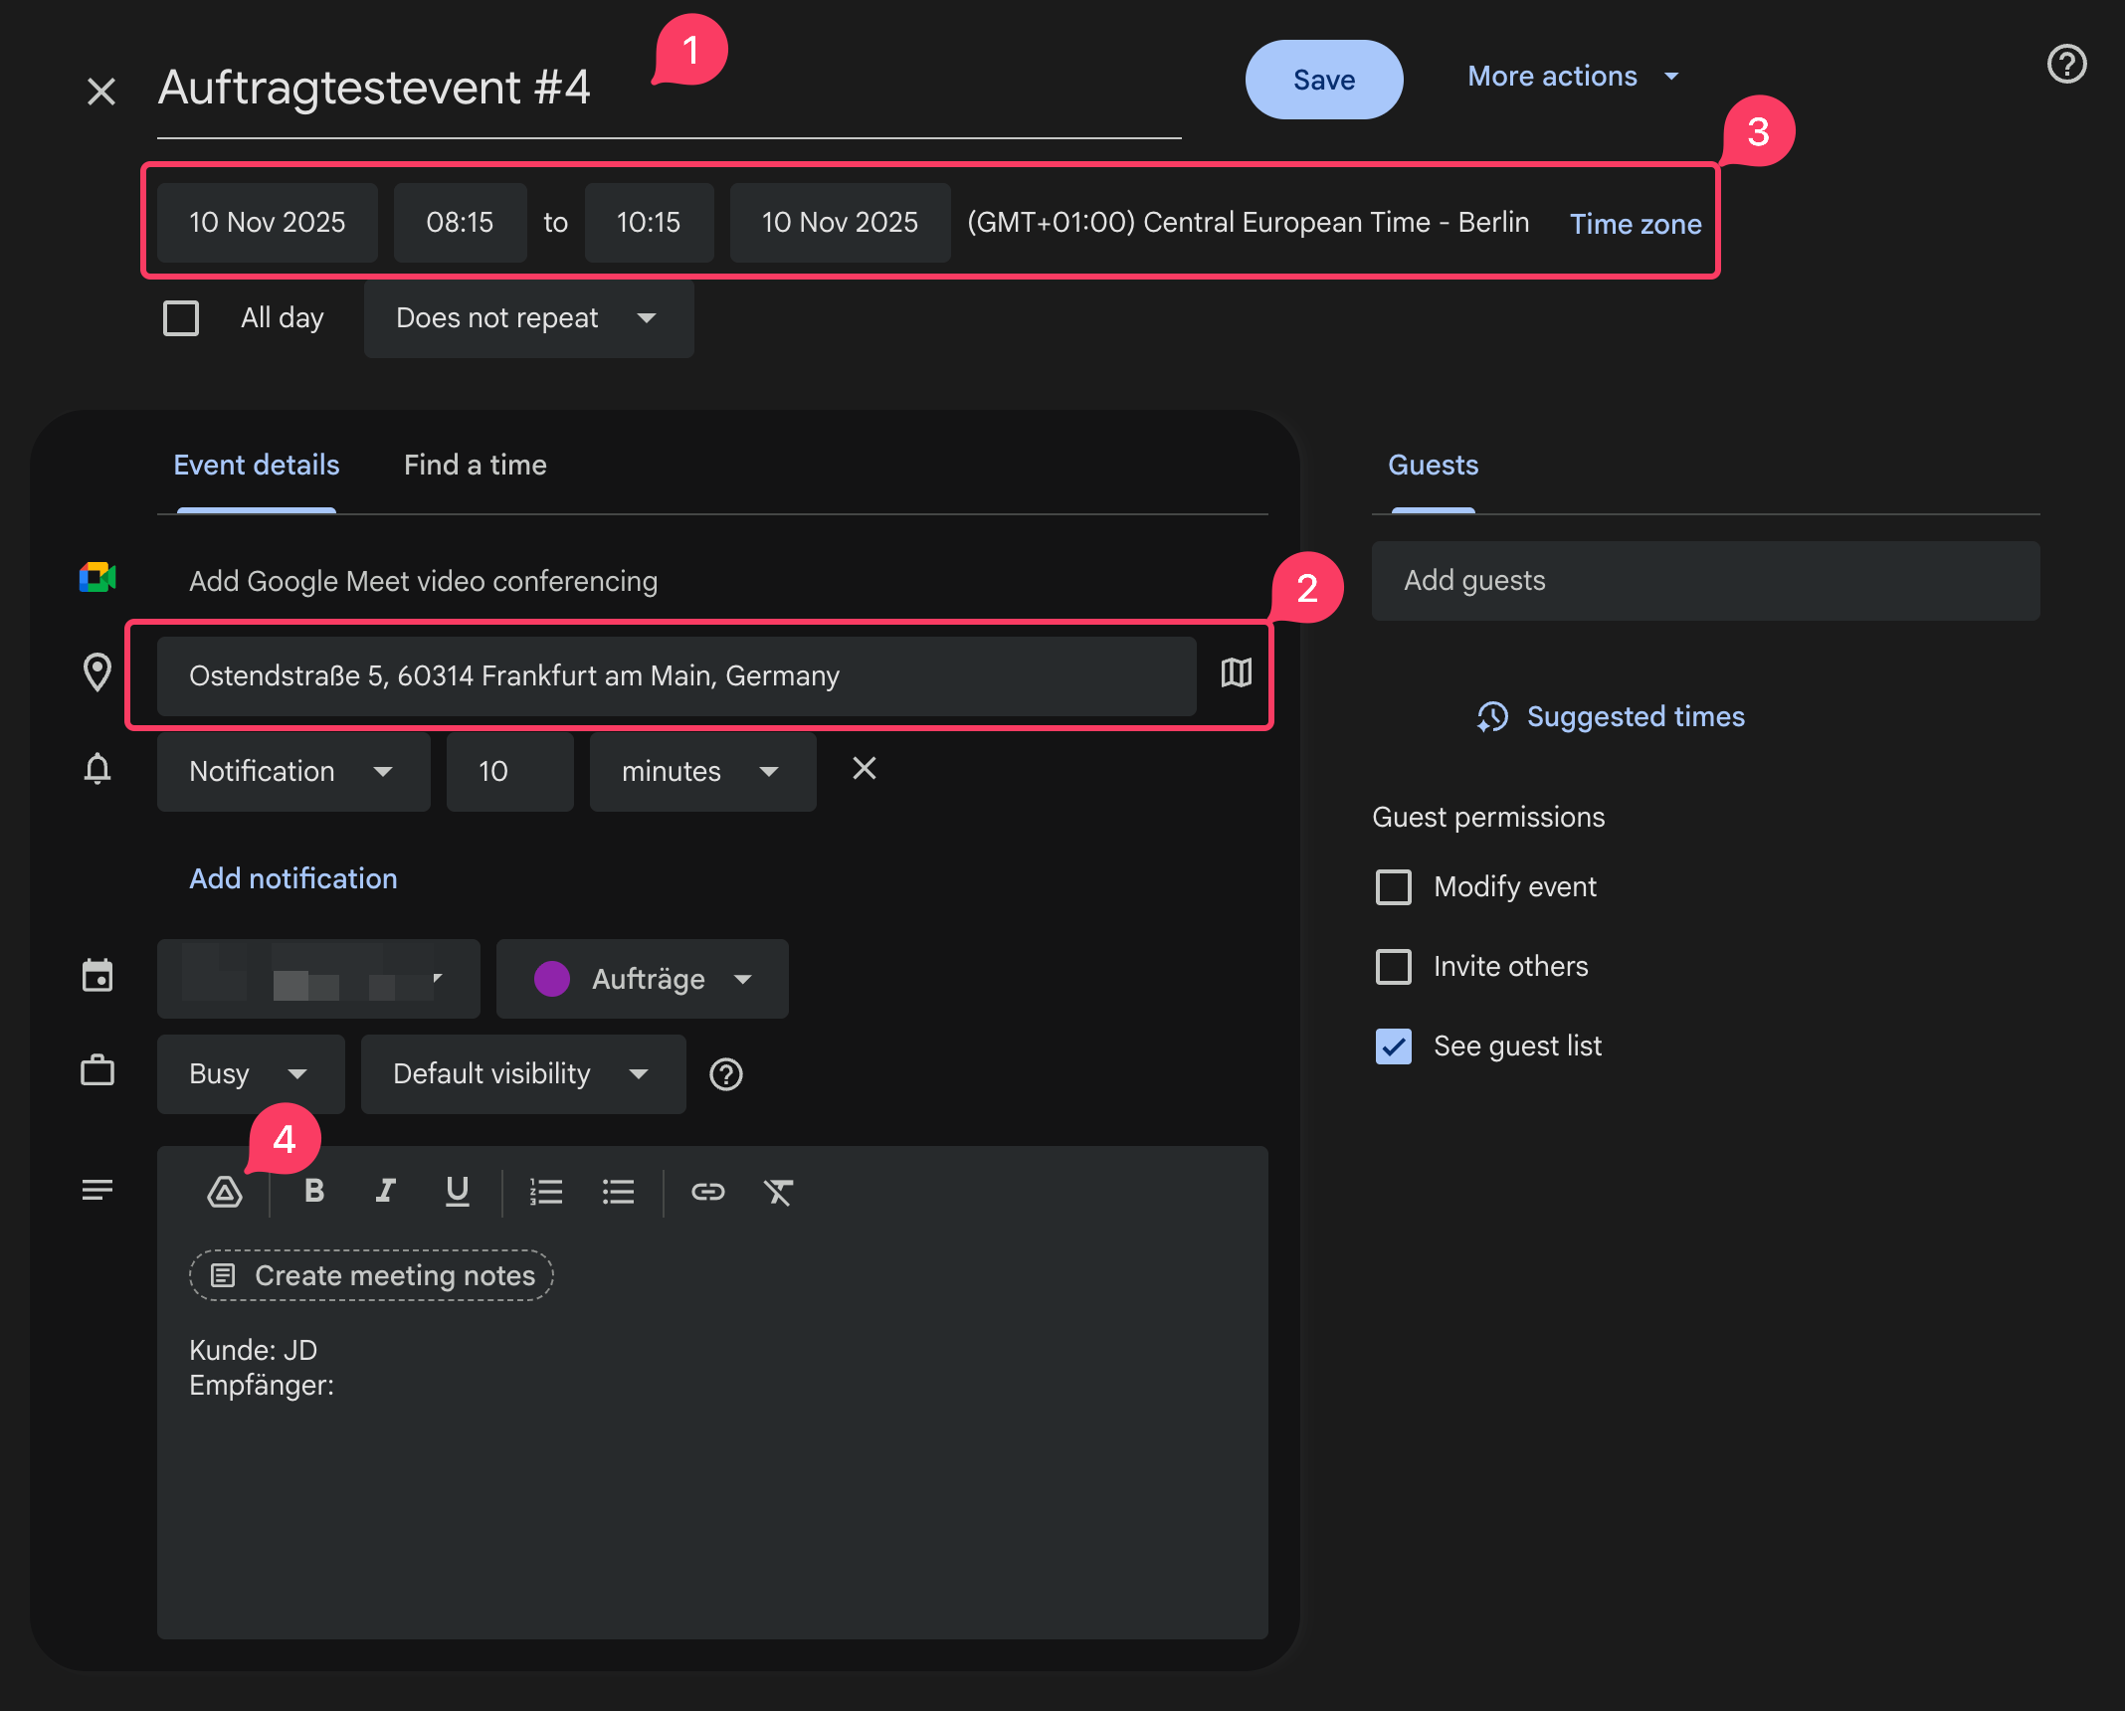Viewport: 2125px width, 1711px height.
Task: Insert a bulleted list in description
Action: (x=618, y=1191)
